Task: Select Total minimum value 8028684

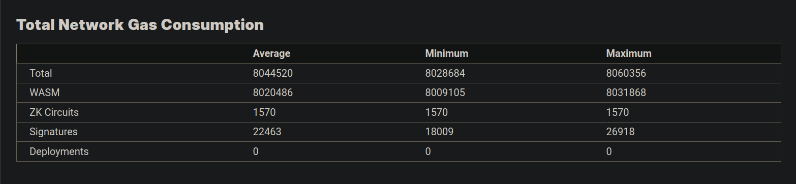Action: (445, 73)
